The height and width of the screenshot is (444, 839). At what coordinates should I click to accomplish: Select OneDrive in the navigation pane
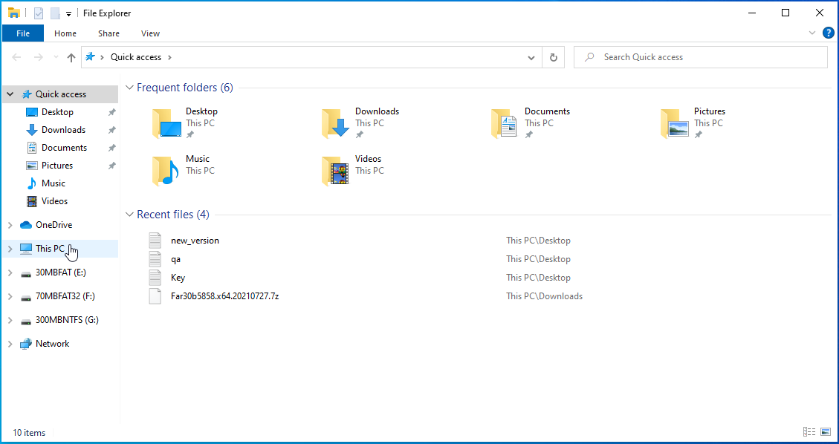[54, 225]
